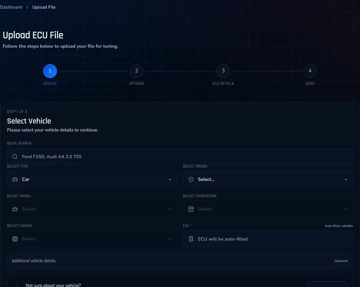Viewport: 360px width, 287px height.
Task: Navigate to Dashboard via the breadcrumb
Action: pyautogui.click(x=11, y=7)
